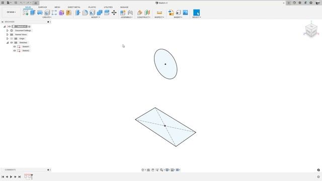Open the Design workspace dropdown
The height and width of the screenshot is (181, 322).
(11, 12)
